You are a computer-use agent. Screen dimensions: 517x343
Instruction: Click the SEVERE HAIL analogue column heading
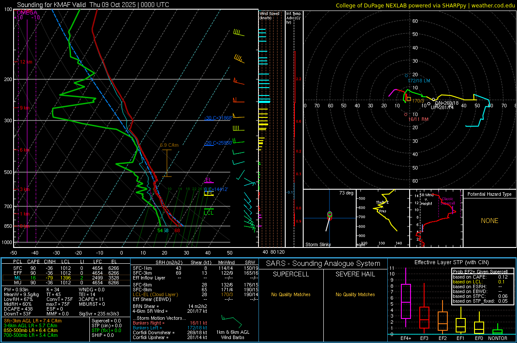[x=355, y=274]
